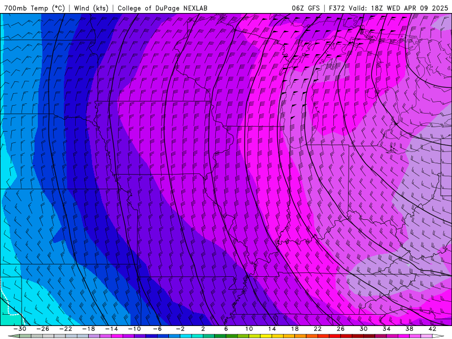This screenshot has height=339, width=452.
Task: Click the bright yellow swatch in the color bar
Action: pyautogui.click(x=266, y=336)
